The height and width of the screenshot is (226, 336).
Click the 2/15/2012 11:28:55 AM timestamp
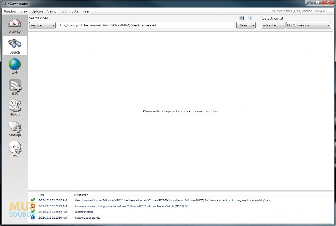53,212
